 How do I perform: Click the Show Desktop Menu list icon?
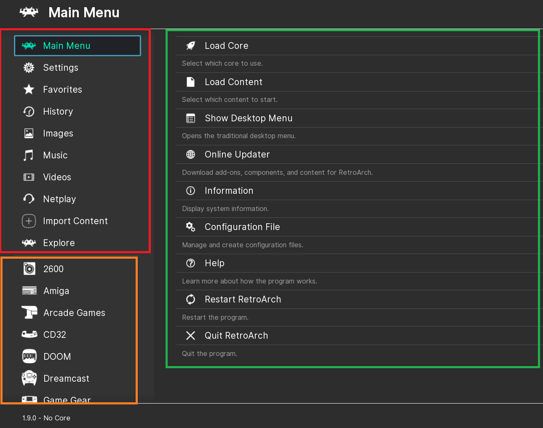190,118
